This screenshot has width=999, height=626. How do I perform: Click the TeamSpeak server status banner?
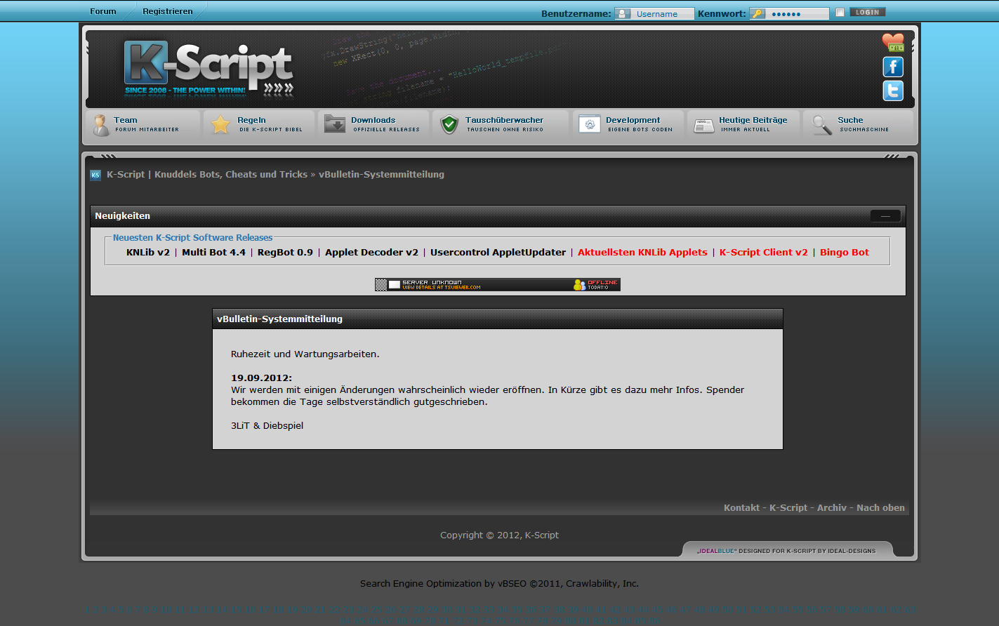[x=497, y=285]
